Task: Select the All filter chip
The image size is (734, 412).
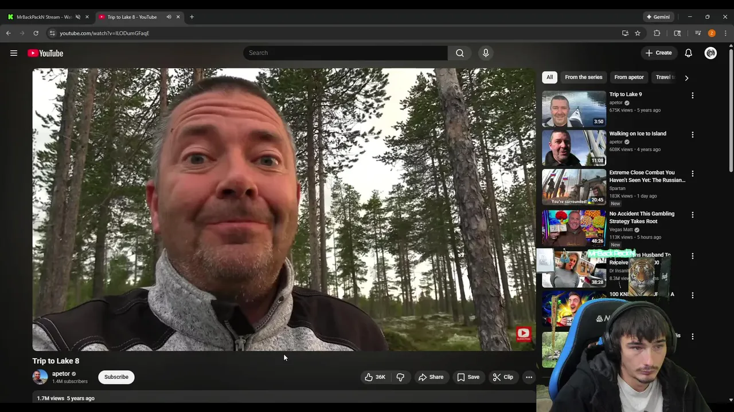Action: click(x=549, y=77)
